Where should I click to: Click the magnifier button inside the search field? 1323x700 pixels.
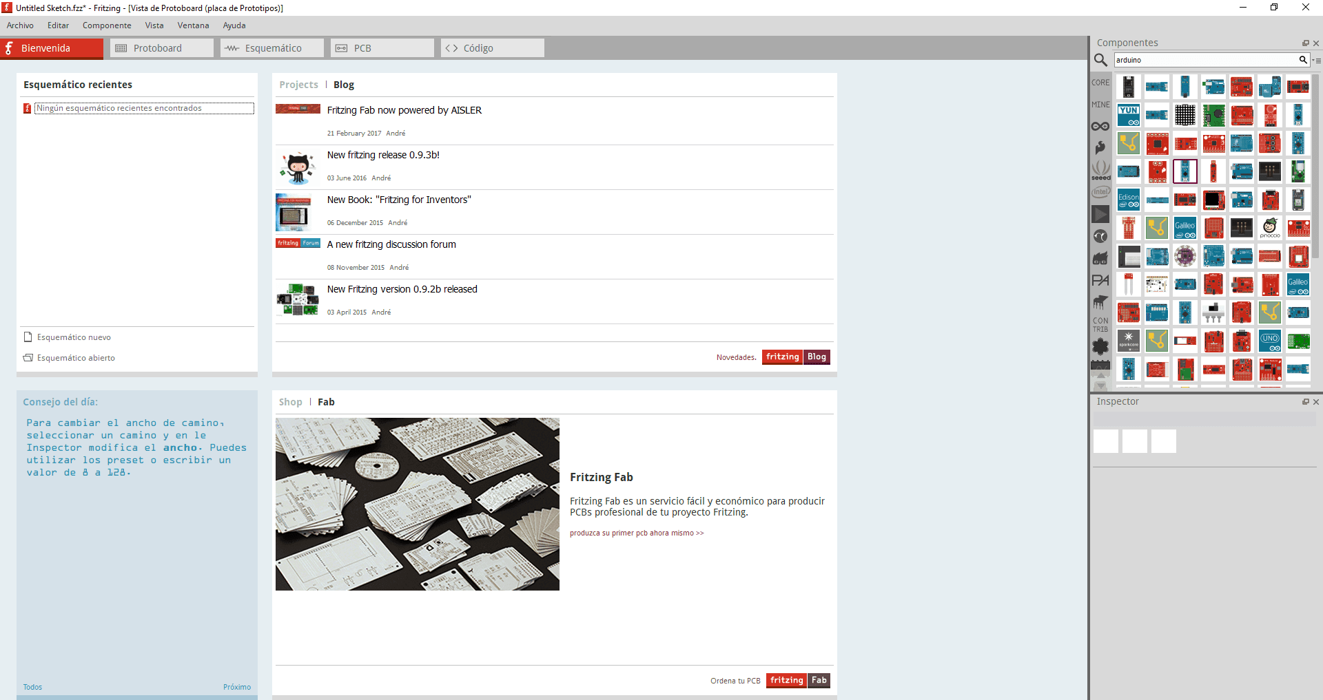pos(1303,60)
